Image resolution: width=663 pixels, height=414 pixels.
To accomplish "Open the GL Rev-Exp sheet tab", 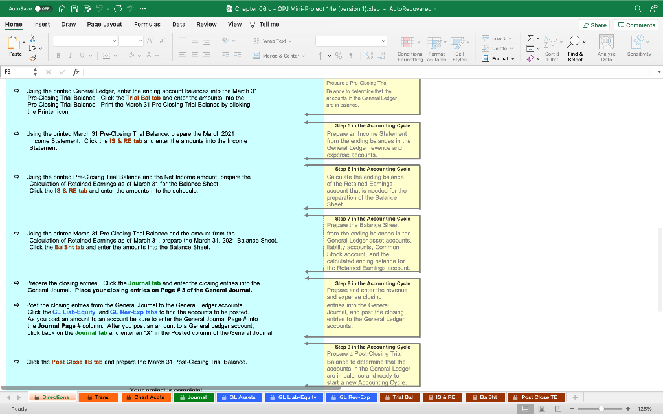I will pyautogui.click(x=352, y=397).
